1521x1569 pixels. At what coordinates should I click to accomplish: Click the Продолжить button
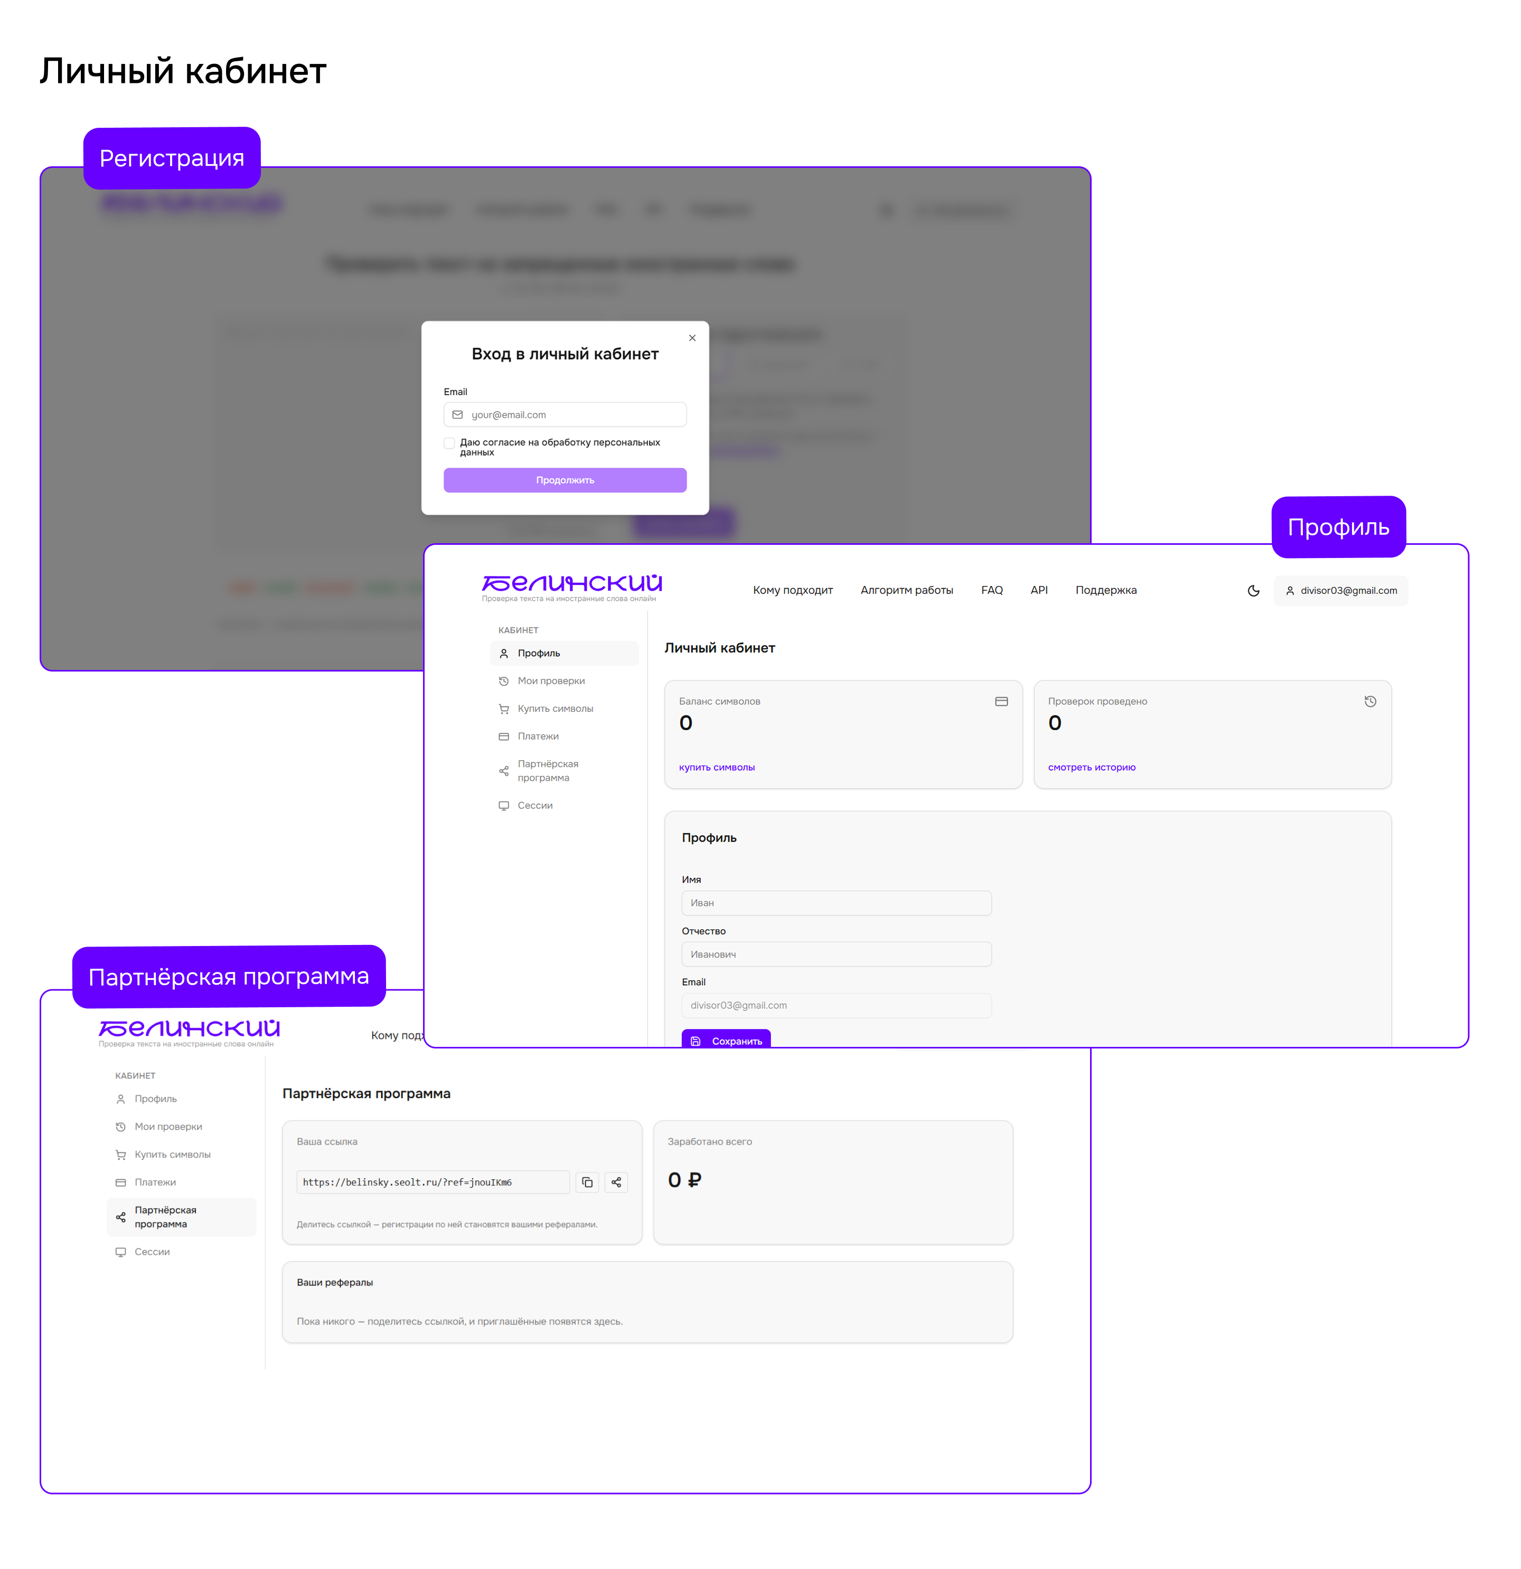[565, 480]
